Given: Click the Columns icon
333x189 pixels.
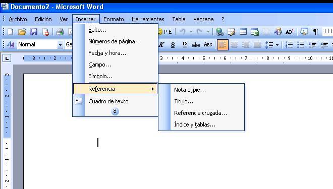Looking at the screenshot, I should click(x=266, y=32).
